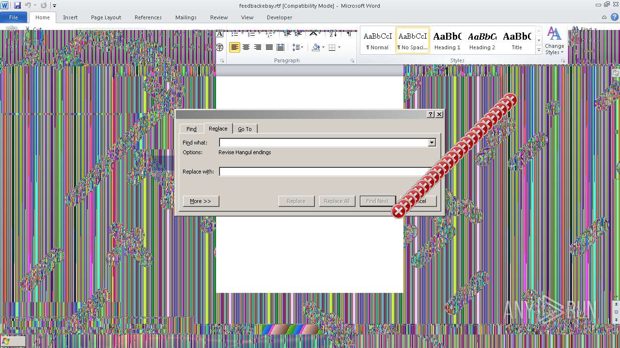
Task: Click the Decrease Indent icon
Action: [x=287, y=34]
